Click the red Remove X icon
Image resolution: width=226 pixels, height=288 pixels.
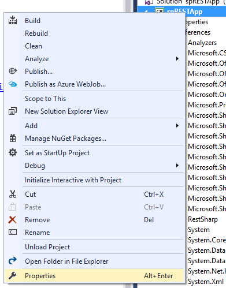[13, 220]
